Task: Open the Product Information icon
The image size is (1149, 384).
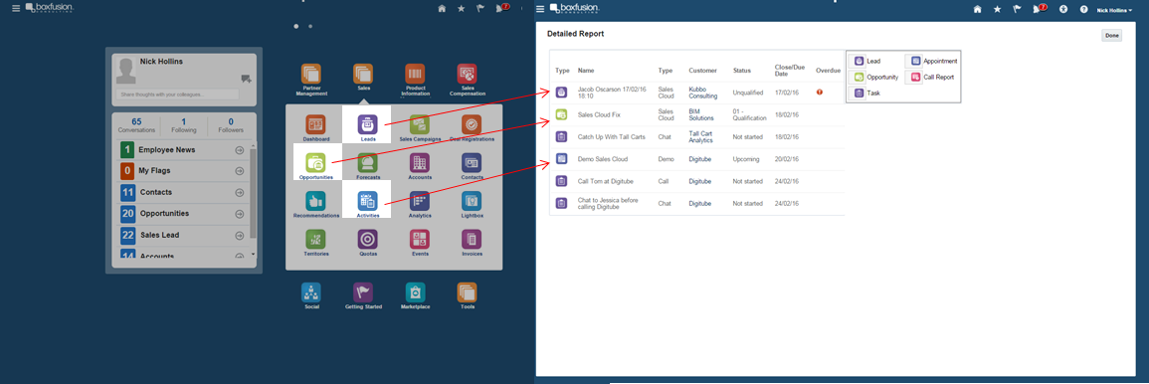Action: coord(416,74)
